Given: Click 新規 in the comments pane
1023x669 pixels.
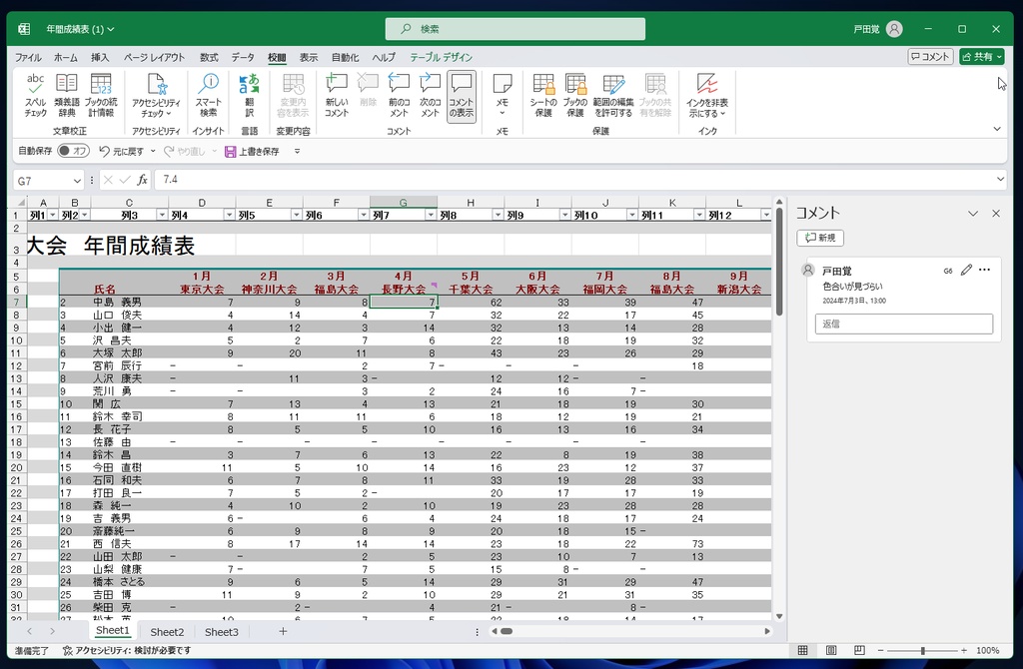Looking at the screenshot, I should click(x=820, y=238).
